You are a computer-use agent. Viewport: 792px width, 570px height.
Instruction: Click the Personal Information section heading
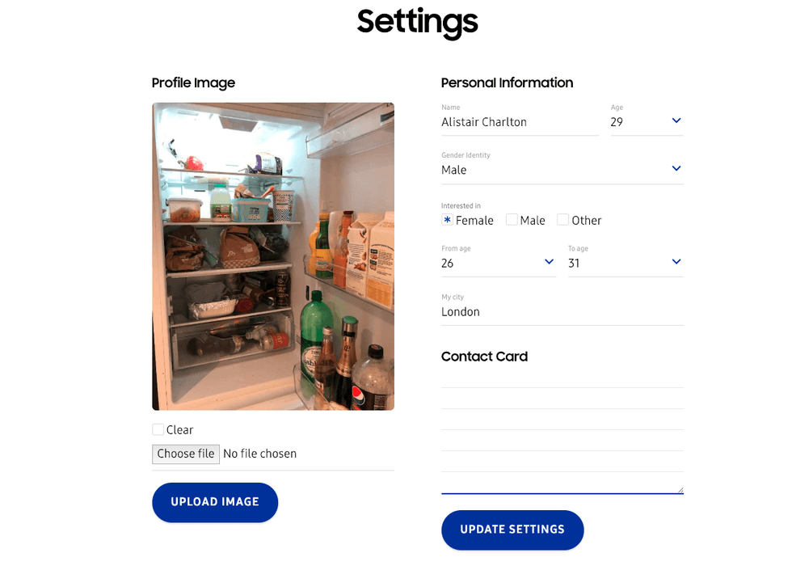pyautogui.click(x=507, y=82)
